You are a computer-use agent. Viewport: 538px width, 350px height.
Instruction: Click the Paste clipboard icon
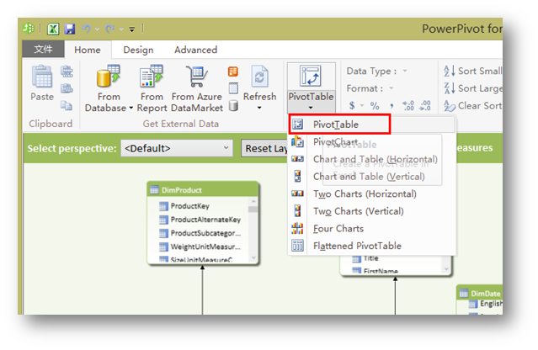pos(42,77)
